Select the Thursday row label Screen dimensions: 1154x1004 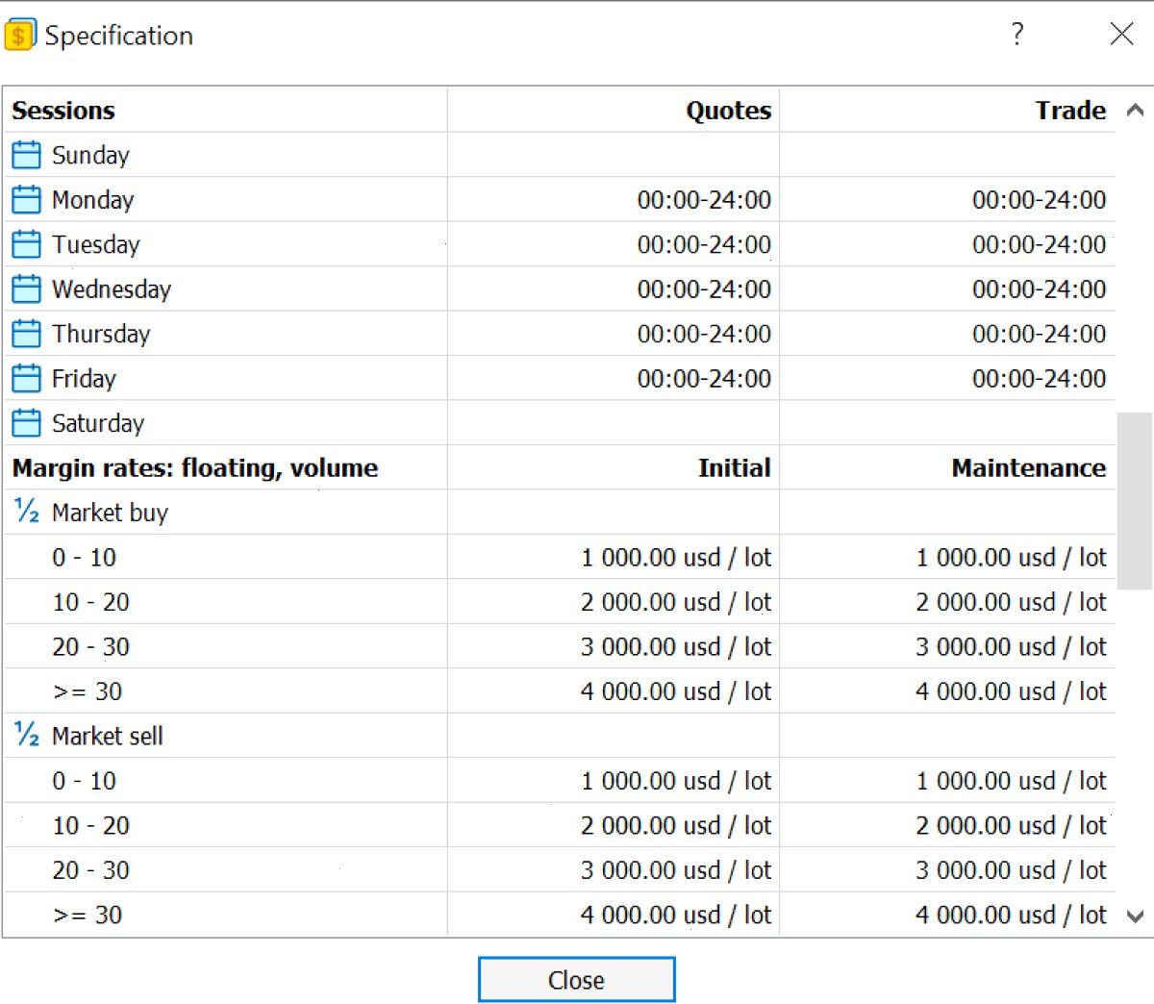tap(101, 334)
